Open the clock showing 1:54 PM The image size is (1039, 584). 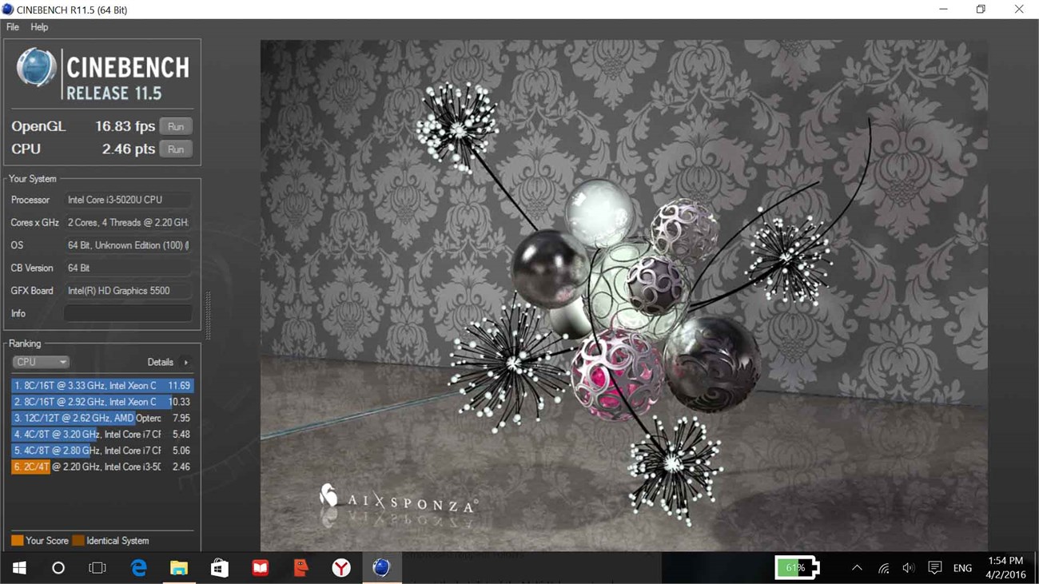(x=1005, y=568)
